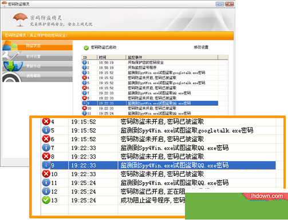
Task: Select row 5's googletalk.exe event text
Action: pos(166,83)
